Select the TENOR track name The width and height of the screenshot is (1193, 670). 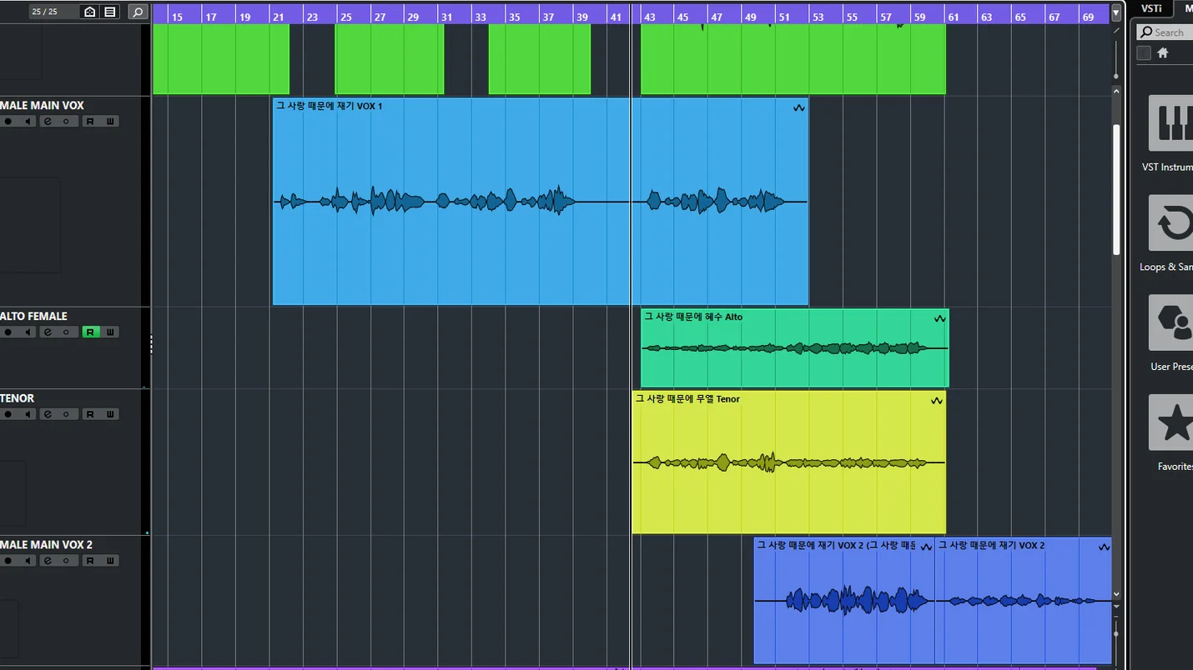[x=18, y=398]
